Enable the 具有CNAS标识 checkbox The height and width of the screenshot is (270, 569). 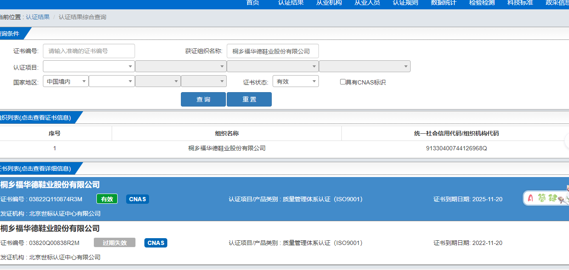pyautogui.click(x=343, y=82)
